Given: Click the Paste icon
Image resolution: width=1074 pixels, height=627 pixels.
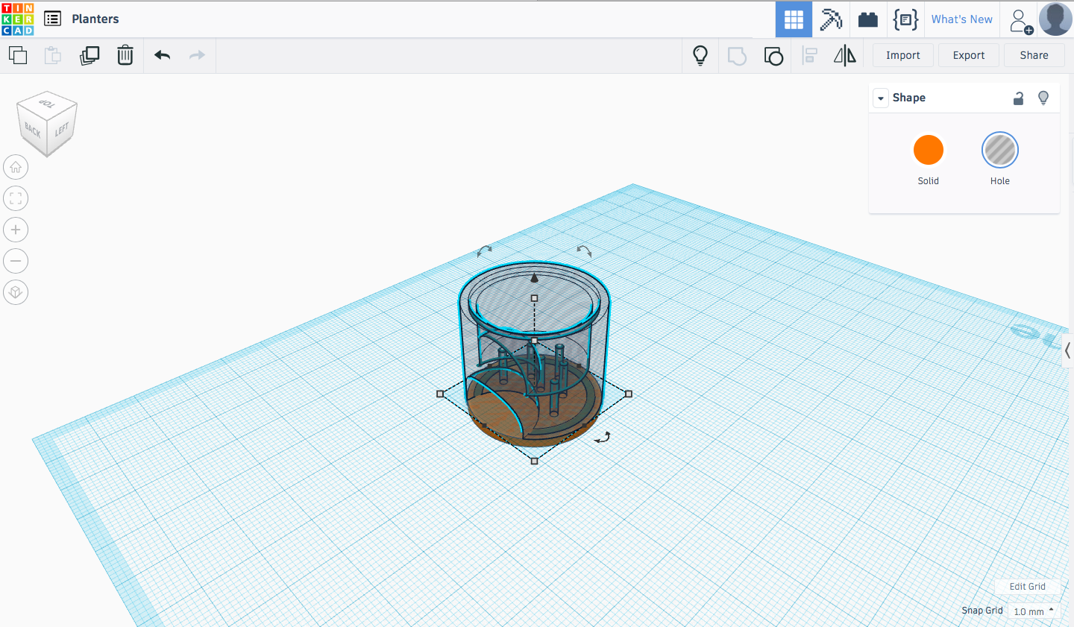Looking at the screenshot, I should pyautogui.click(x=53, y=55).
